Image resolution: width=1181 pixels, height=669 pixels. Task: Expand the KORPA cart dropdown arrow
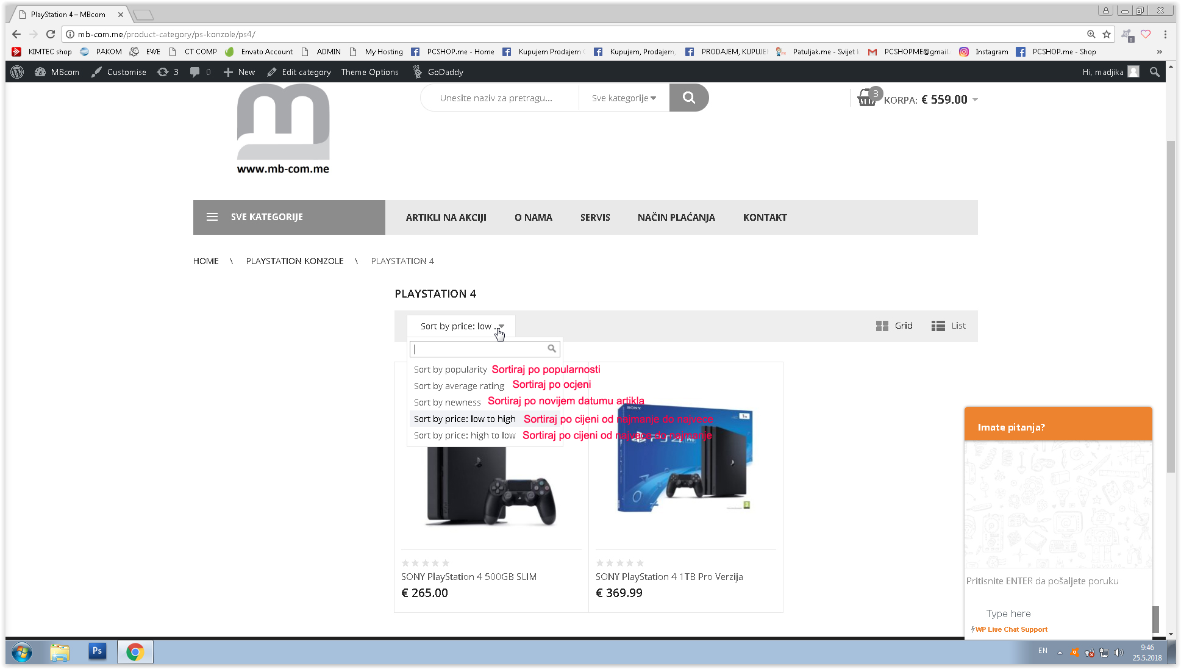pos(975,99)
